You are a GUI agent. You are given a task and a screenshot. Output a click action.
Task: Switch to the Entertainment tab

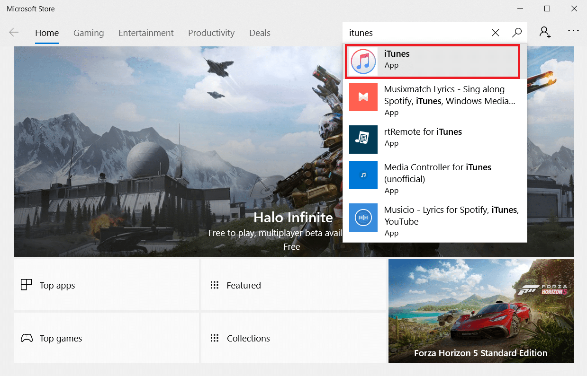tap(146, 33)
